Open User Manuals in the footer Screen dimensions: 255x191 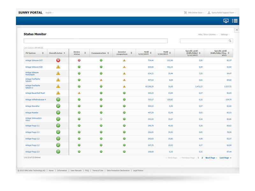(x=76, y=171)
